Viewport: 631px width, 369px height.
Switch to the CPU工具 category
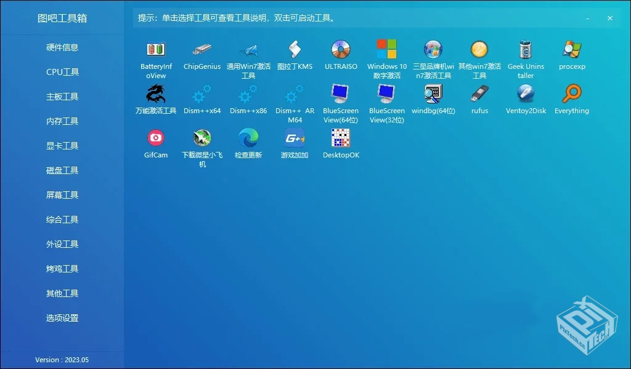pos(62,72)
